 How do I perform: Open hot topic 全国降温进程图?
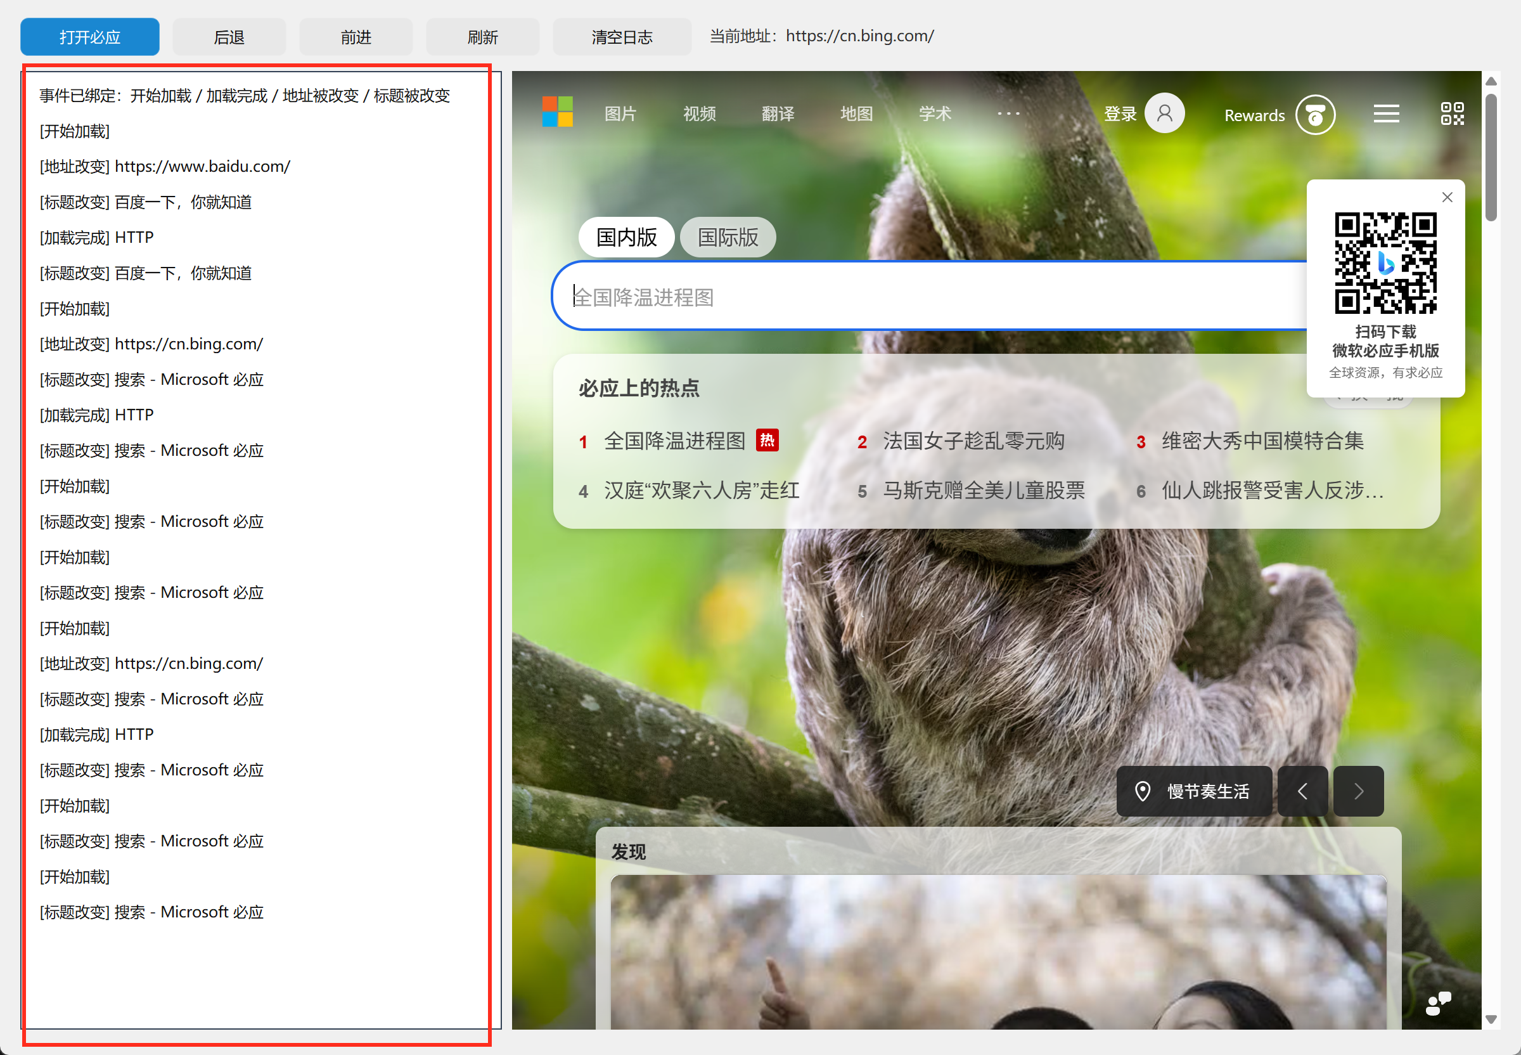(674, 441)
